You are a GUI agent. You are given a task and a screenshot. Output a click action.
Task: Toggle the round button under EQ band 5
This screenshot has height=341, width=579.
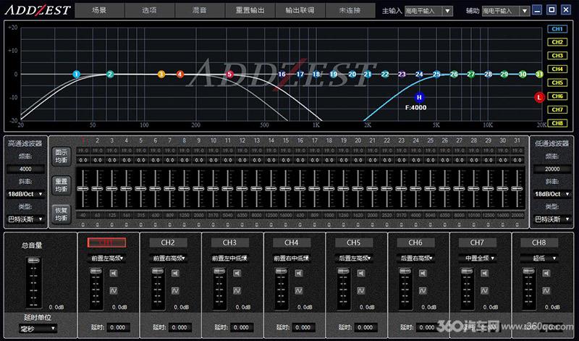pyautogui.click(x=141, y=224)
